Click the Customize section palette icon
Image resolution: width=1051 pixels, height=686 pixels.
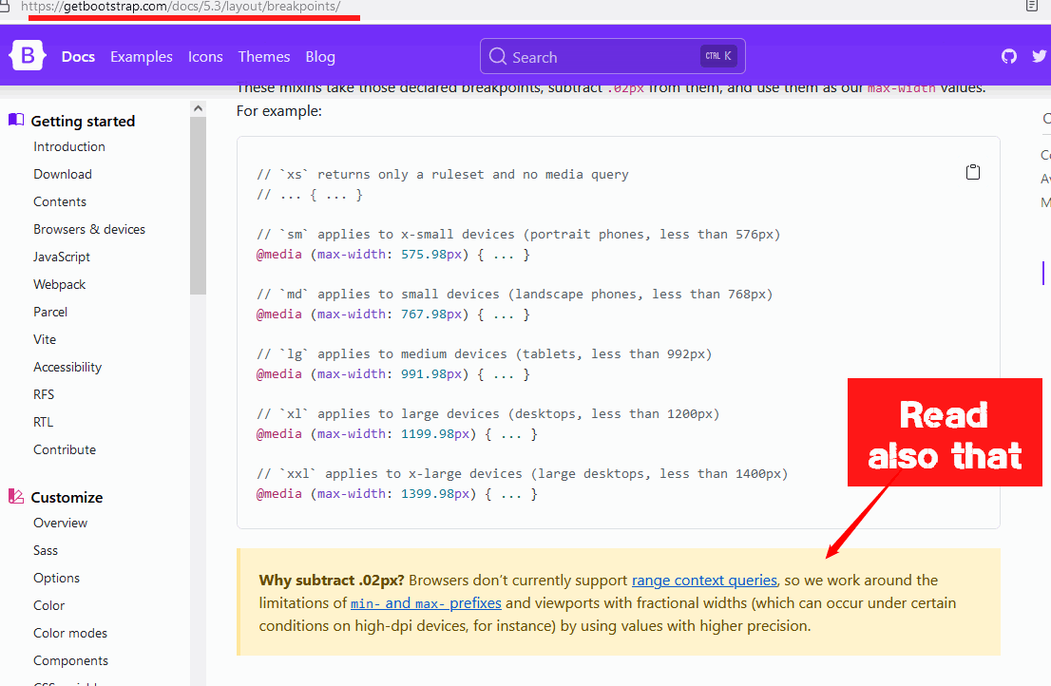point(16,496)
